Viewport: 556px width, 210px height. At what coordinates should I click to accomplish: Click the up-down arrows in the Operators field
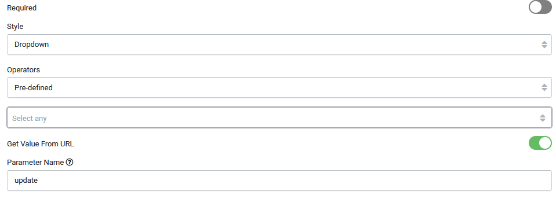(544, 87)
